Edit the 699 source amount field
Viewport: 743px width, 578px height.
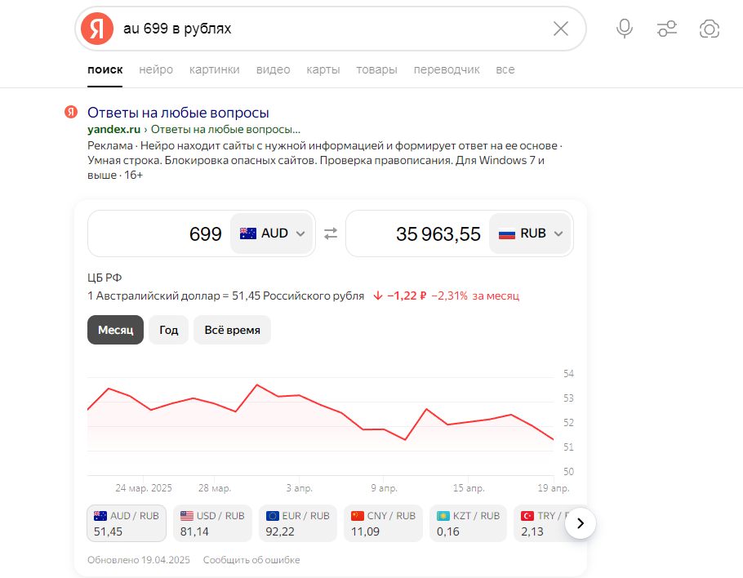click(159, 233)
